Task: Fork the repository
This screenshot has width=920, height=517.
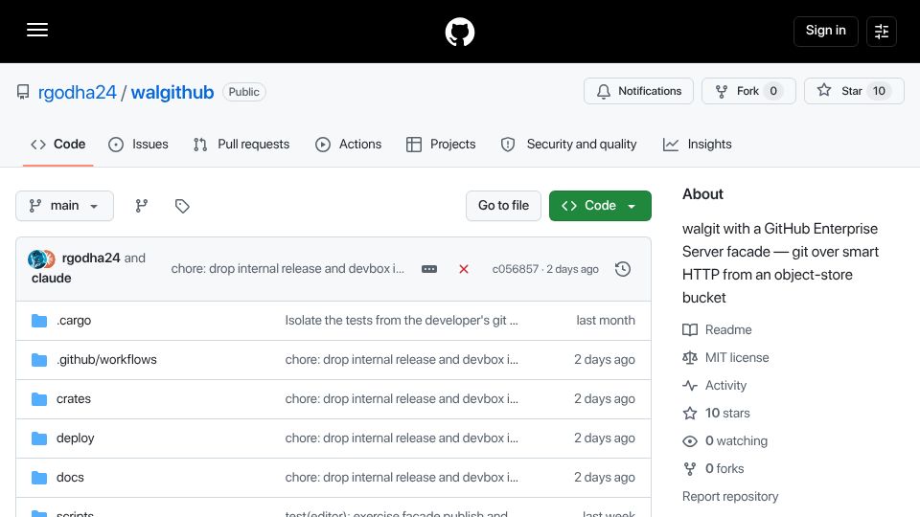Action: (748, 91)
